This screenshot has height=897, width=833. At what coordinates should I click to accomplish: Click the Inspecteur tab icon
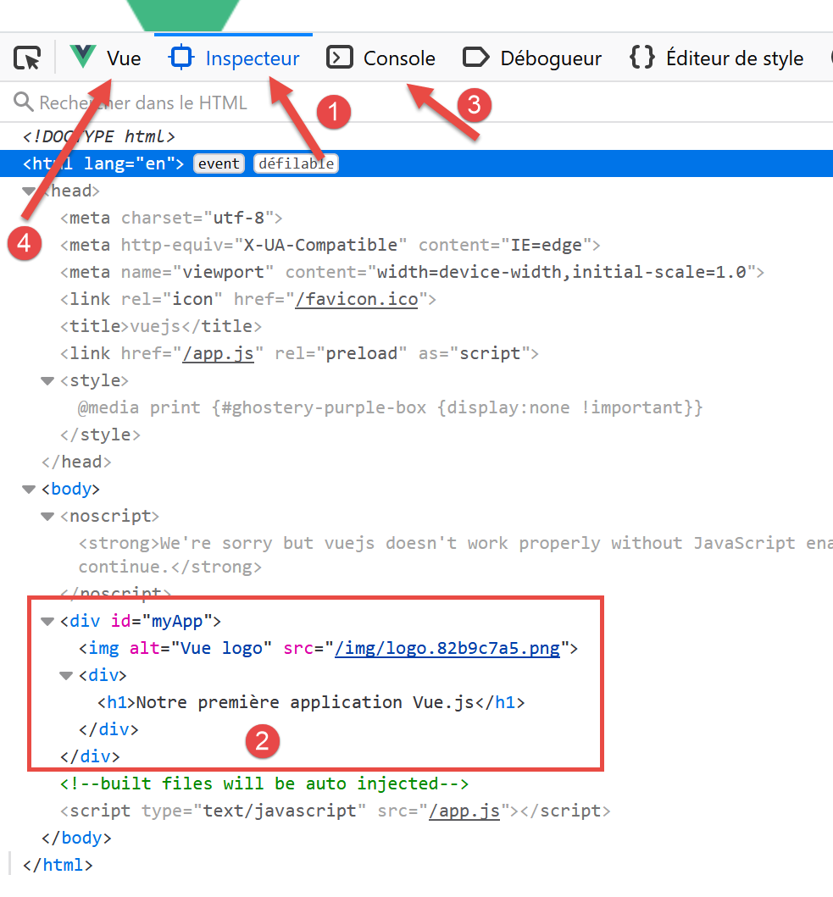click(181, 58)
